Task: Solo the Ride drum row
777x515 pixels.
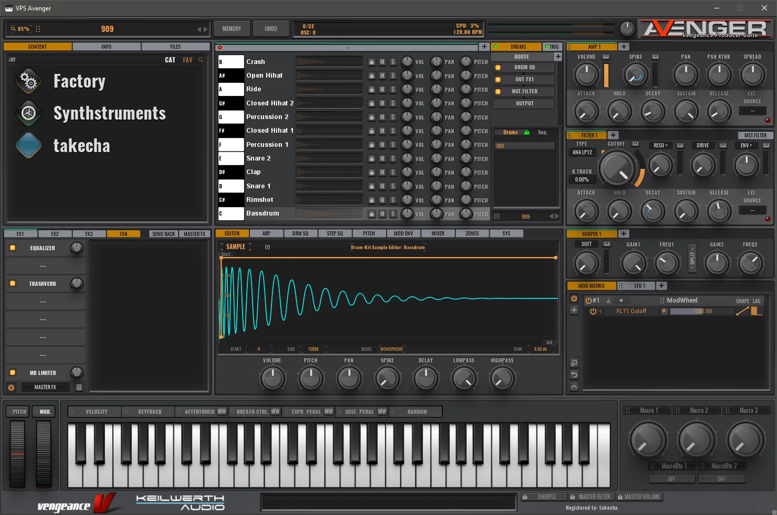Action: [393, 90]
